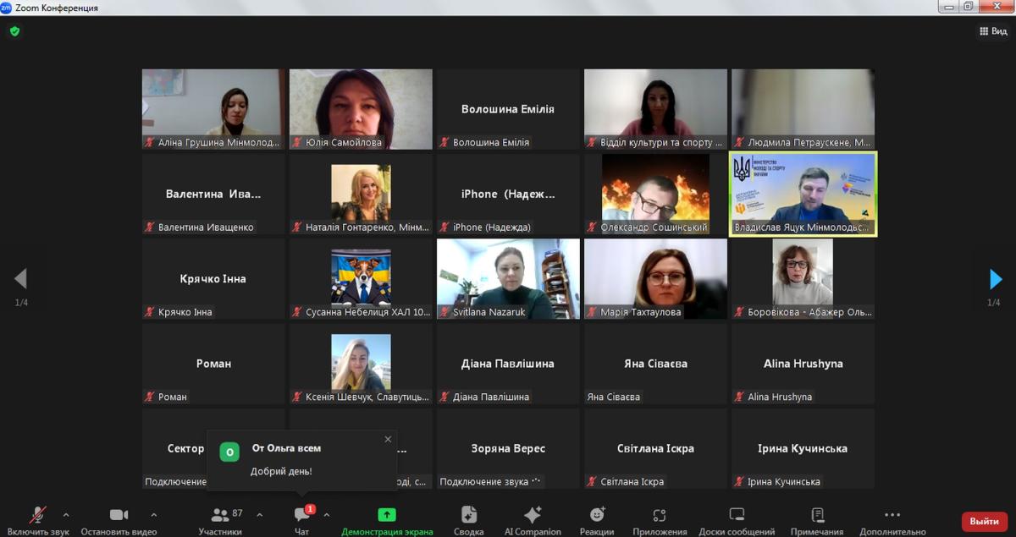The image size is (1016, 537).
Task: Close the chat notification from Ольга
Action: coord(388,439)
